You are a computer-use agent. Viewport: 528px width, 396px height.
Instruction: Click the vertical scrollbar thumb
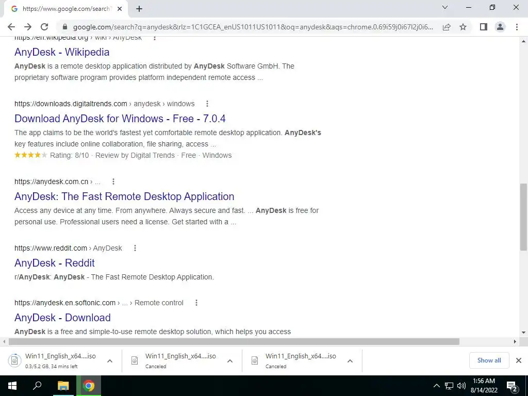pyautogui.click(x=523, y=217)
